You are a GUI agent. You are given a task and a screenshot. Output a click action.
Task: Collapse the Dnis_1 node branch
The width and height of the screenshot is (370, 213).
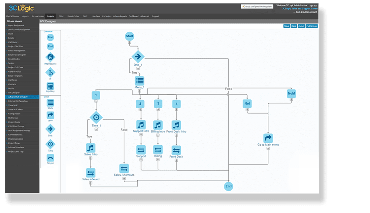[138, 68]
